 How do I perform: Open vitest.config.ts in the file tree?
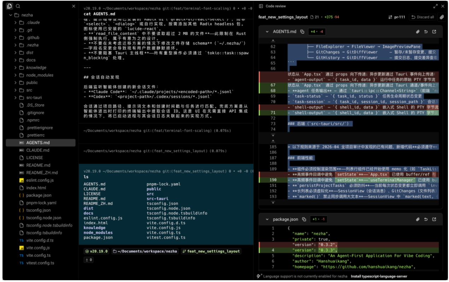point(41,263)
